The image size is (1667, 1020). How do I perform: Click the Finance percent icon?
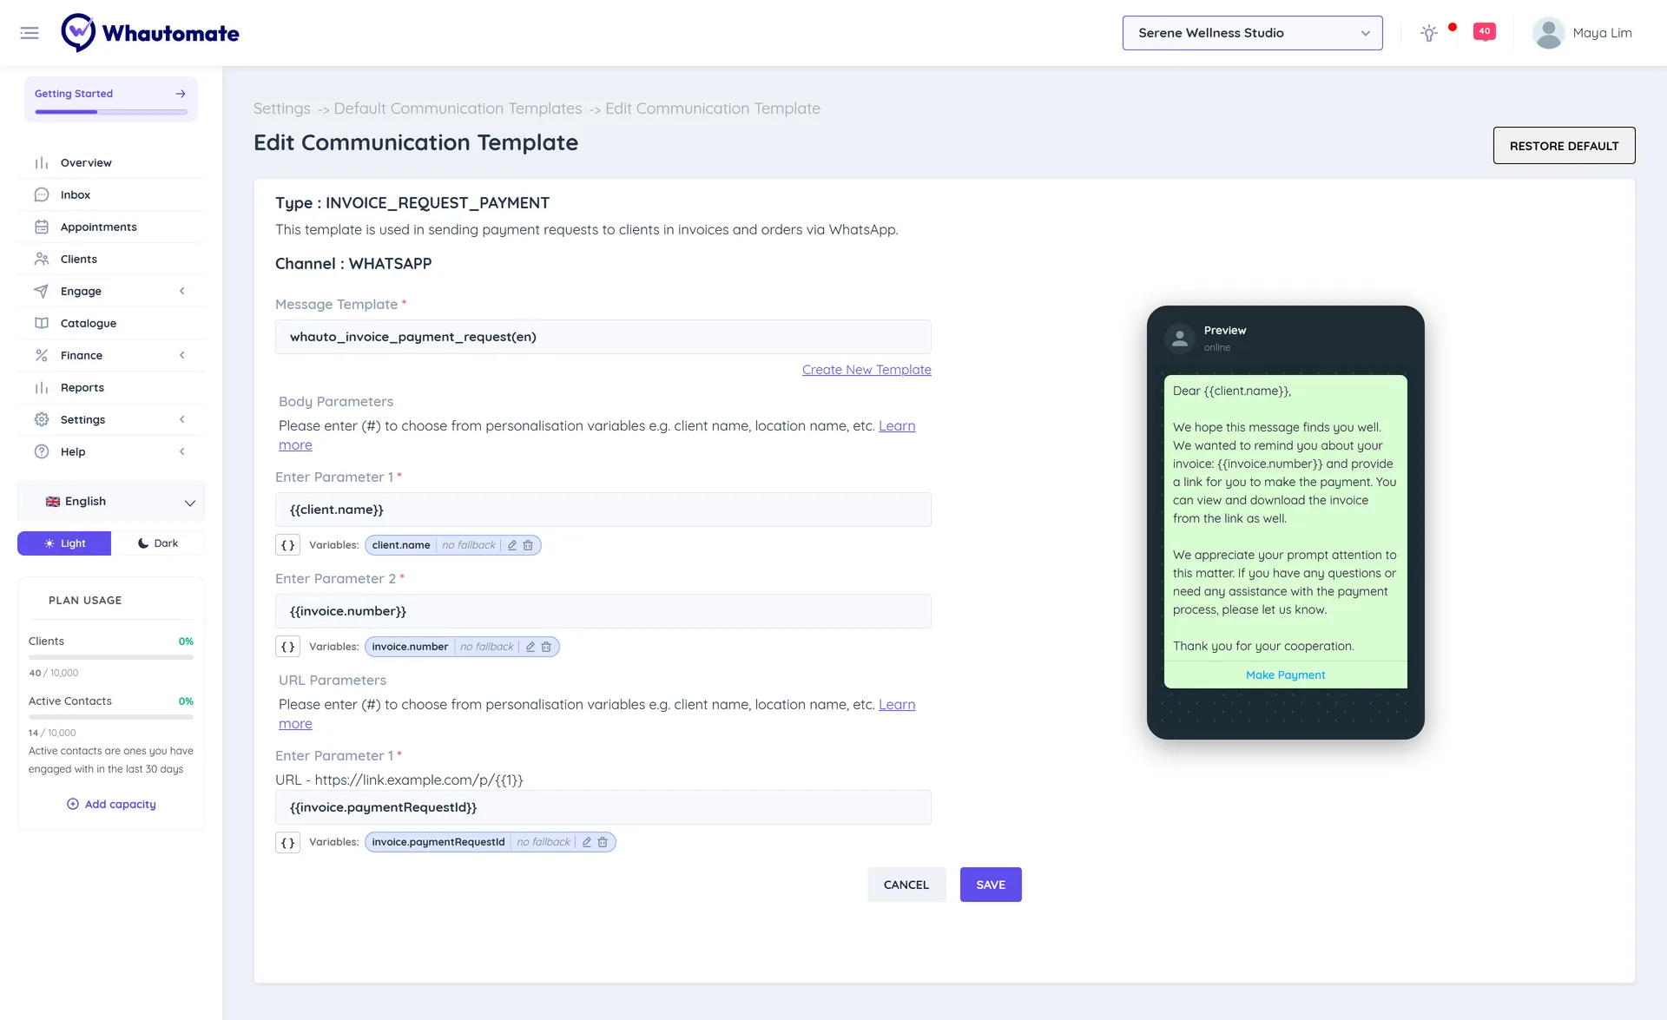pos(42,356)
